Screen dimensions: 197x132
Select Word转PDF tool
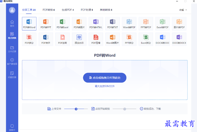point(129,24)
